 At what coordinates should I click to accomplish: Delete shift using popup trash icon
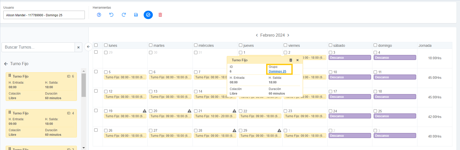[x=291, y=60]
